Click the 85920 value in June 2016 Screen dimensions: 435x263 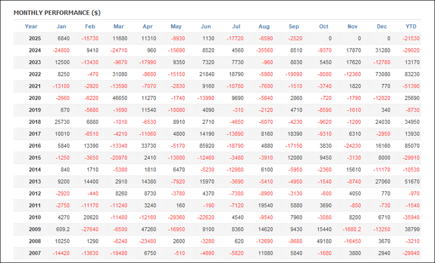[207, 146]
